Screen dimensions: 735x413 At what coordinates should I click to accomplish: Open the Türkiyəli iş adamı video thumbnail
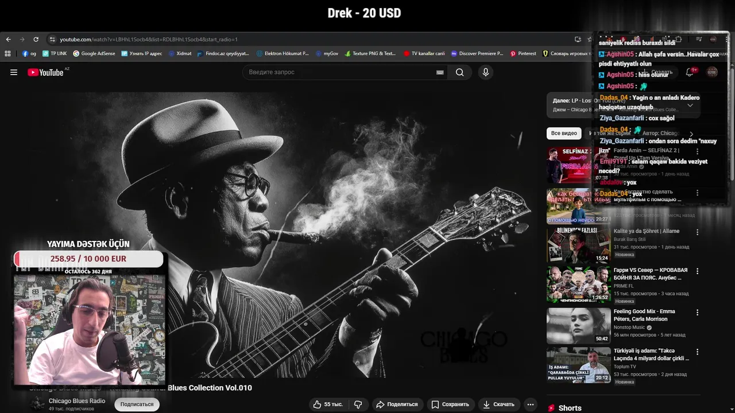(x=578, y=365)
